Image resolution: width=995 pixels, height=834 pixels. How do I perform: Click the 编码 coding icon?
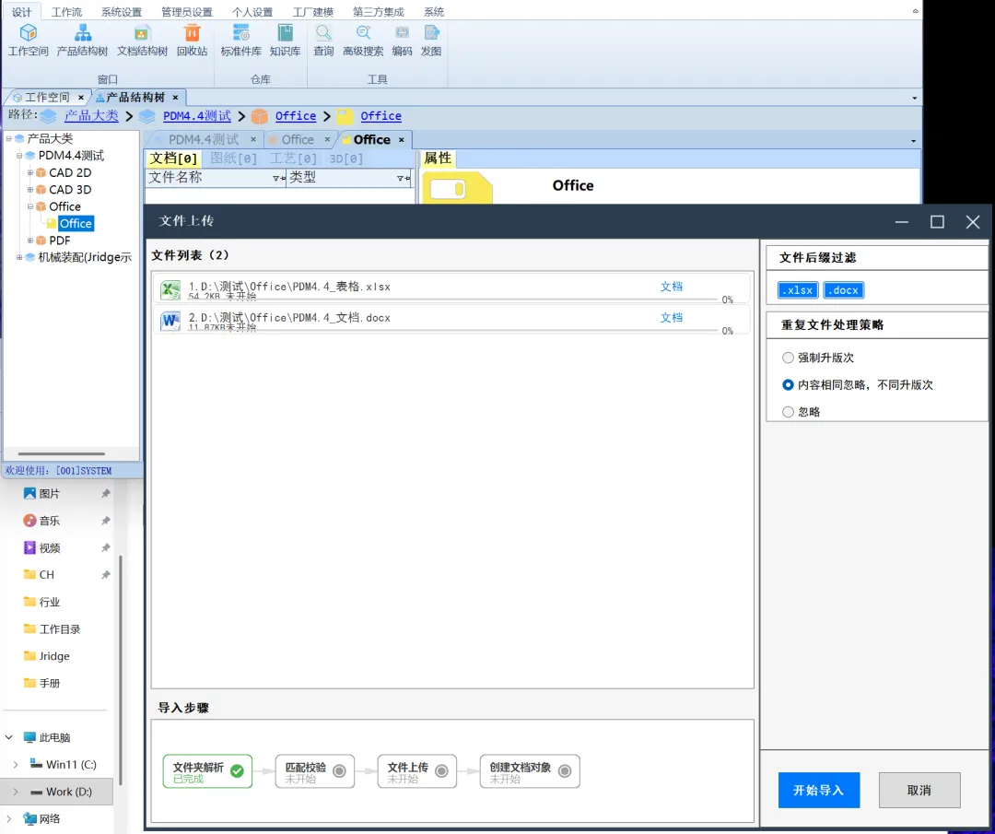click(402, 33)
